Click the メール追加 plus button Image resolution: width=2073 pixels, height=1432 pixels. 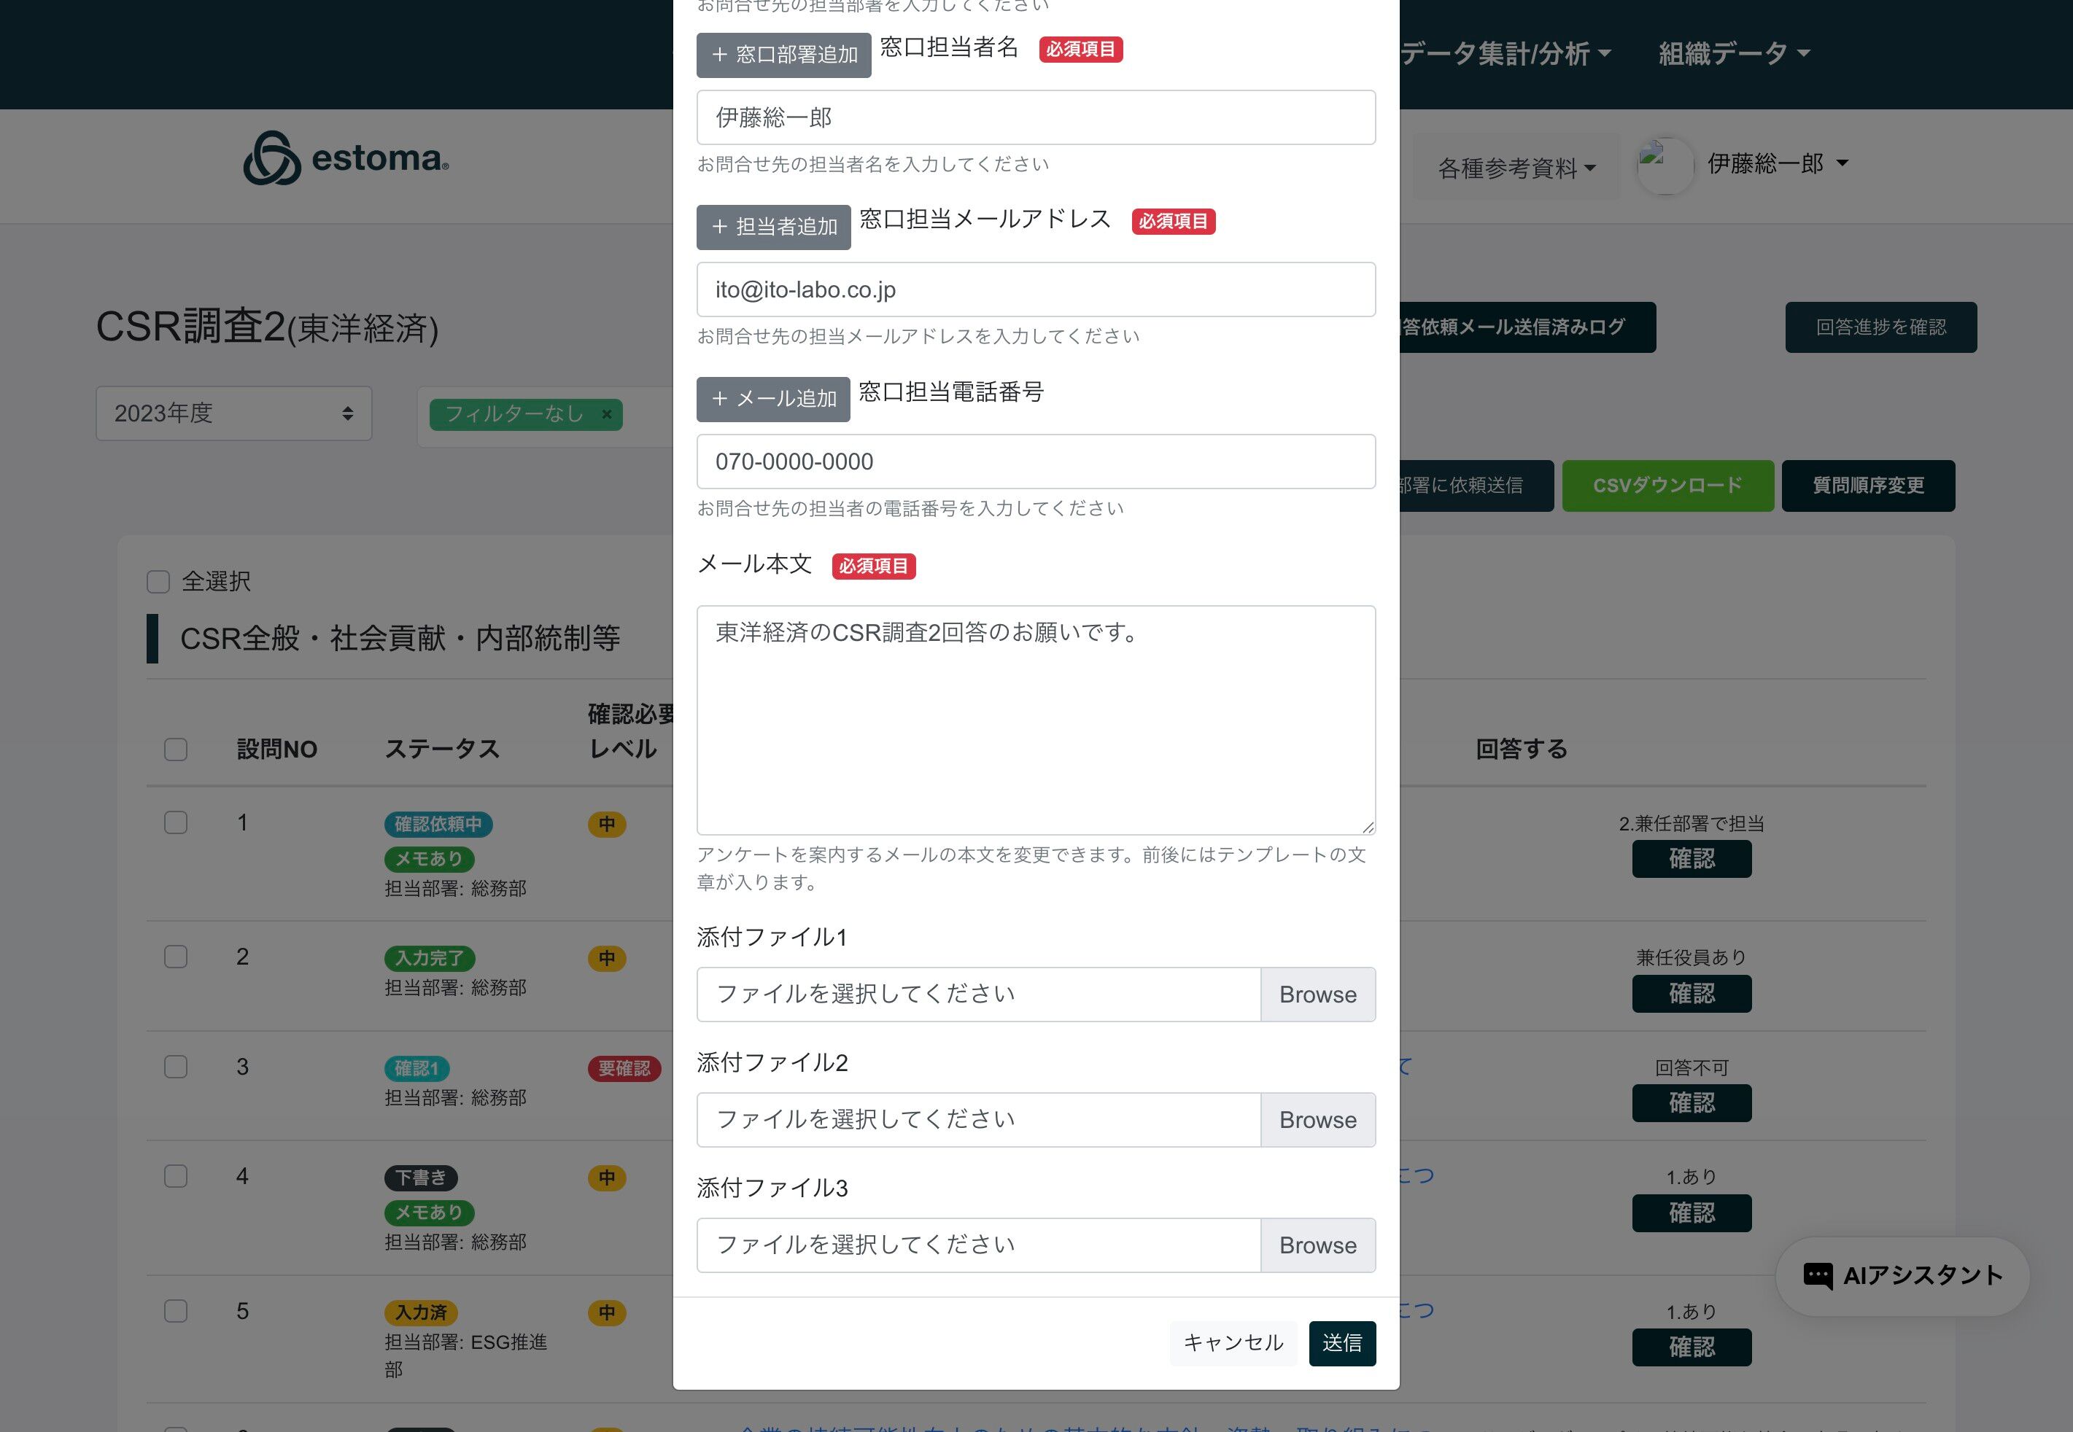(x=772, y=400)
